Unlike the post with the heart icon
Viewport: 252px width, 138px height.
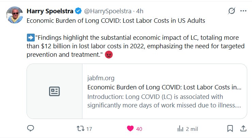(x=130, y=129)
